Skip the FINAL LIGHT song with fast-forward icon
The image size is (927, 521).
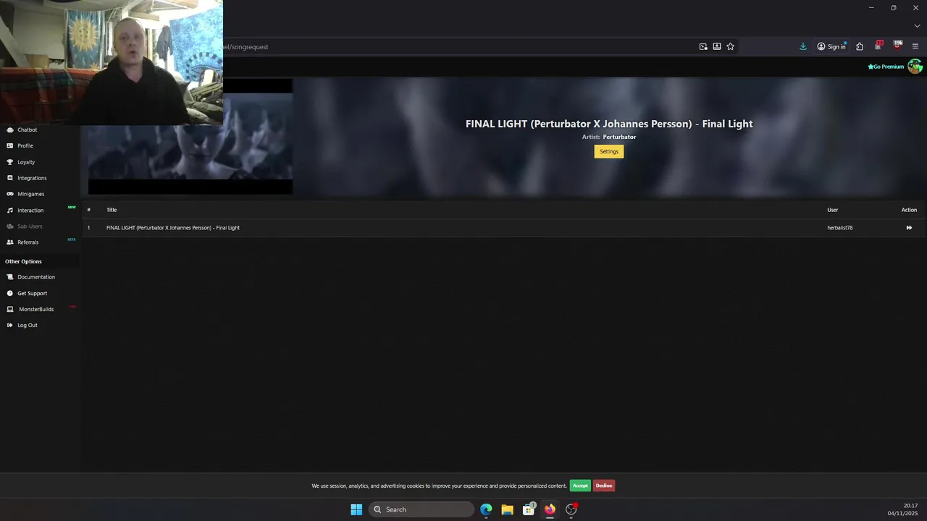tap(909, 227)
